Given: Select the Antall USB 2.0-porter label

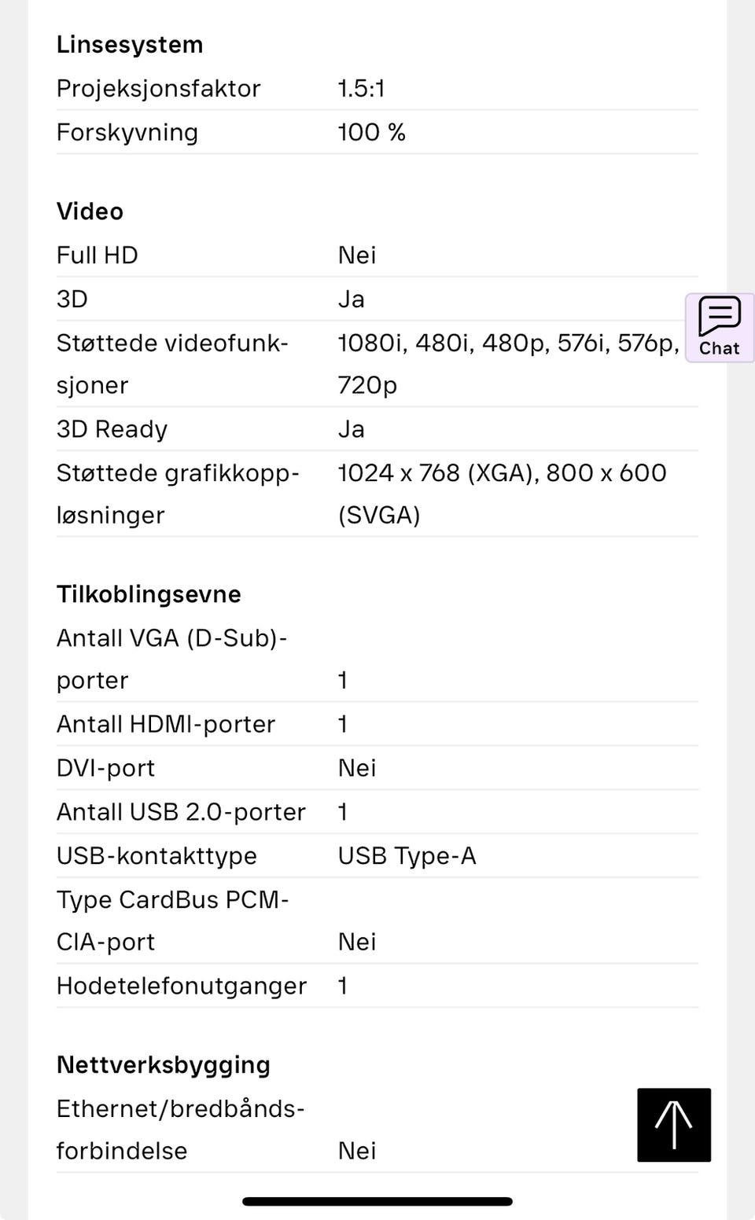Looking at the screenshot, I should 181,812.
